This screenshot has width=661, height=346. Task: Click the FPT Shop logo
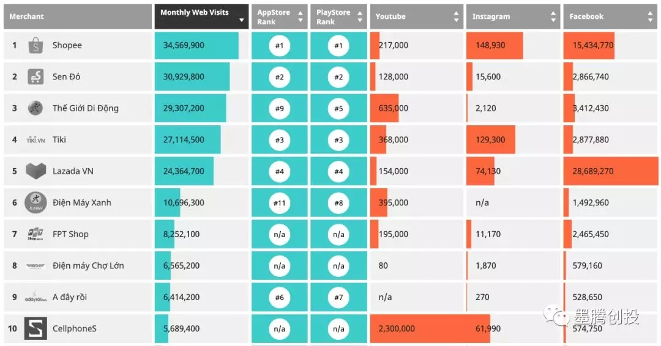click(x=35, y=234)
